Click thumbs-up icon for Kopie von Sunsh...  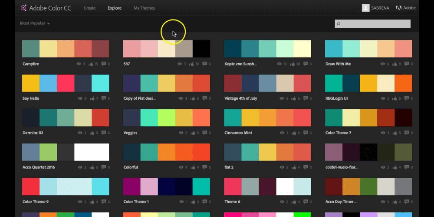click(x=293, y=64)
